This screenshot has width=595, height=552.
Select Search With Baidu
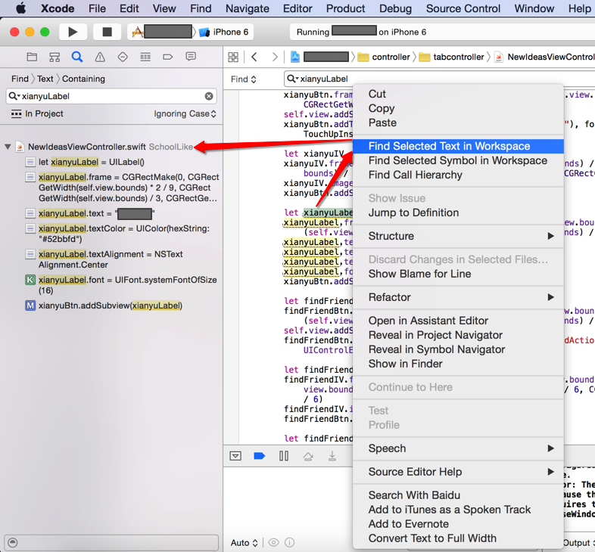458,495
